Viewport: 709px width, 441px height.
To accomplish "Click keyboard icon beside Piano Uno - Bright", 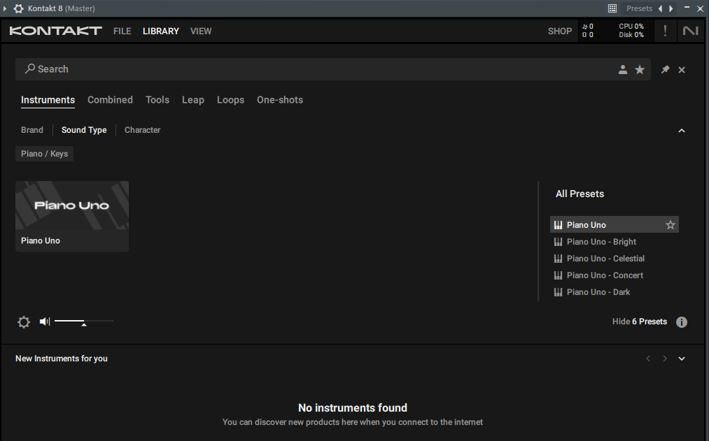I will coord(558,242).
